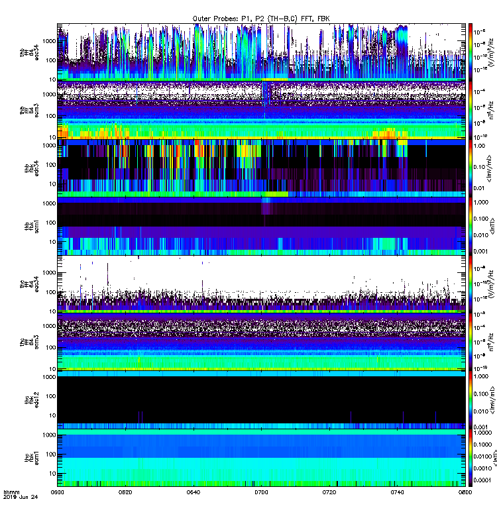This screenshot has height=530, width=497.
Task: Click inside the thb fff eac34 spectrogram plot
Action: coord(261,52)
